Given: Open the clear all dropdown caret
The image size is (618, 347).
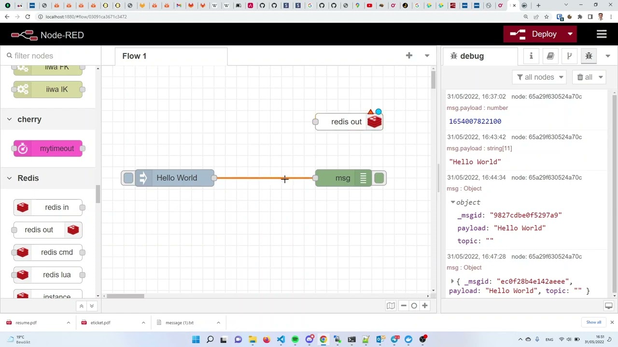Looking at the screenshot, I should (601, 77).
